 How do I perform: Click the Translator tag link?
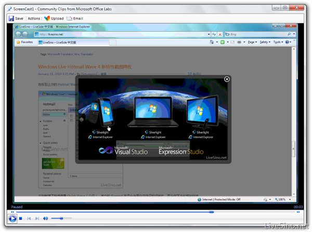tap(87, 54)
